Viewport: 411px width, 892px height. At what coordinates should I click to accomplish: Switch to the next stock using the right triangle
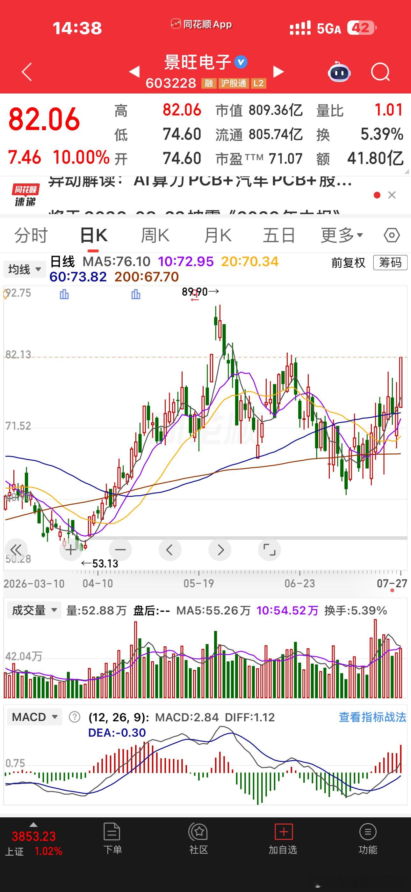[x=278, y=72]
